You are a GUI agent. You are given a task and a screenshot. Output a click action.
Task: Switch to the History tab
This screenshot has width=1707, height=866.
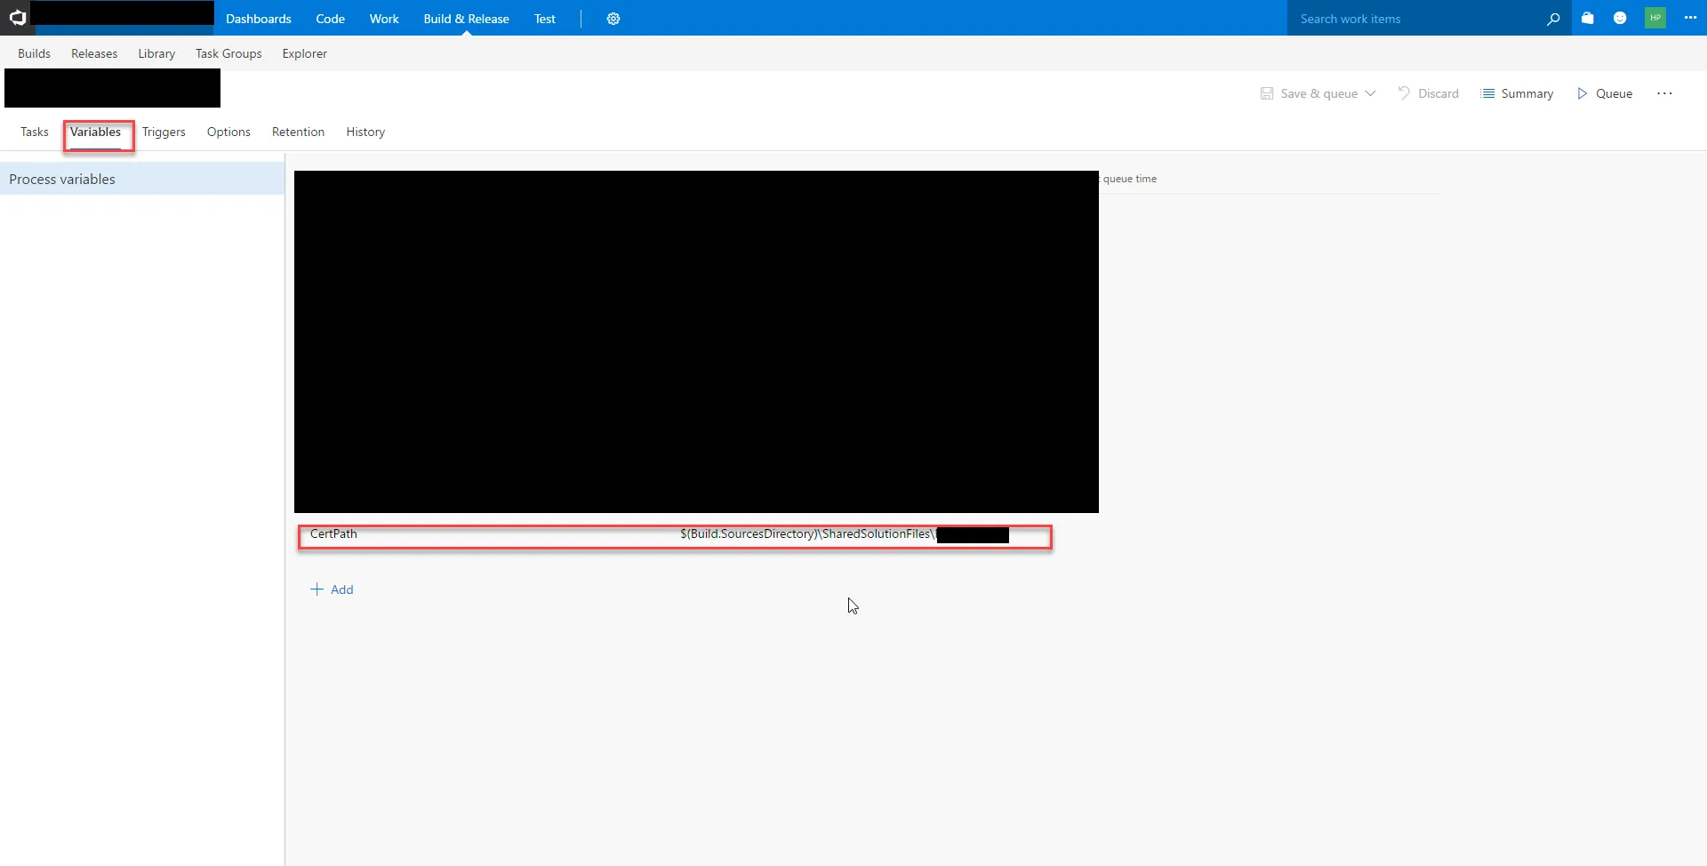365,132
